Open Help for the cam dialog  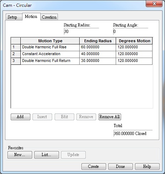[147, 166]
